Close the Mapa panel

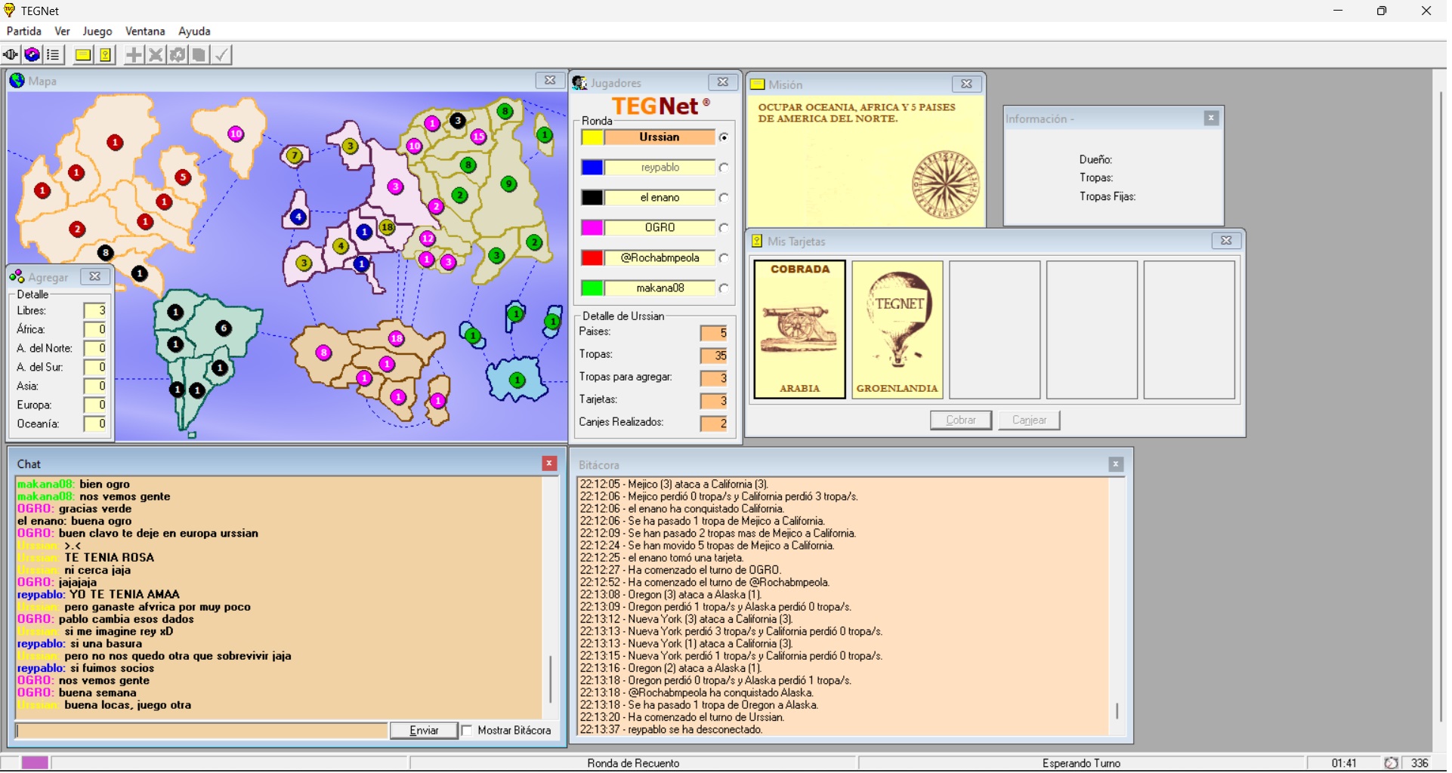550,80
